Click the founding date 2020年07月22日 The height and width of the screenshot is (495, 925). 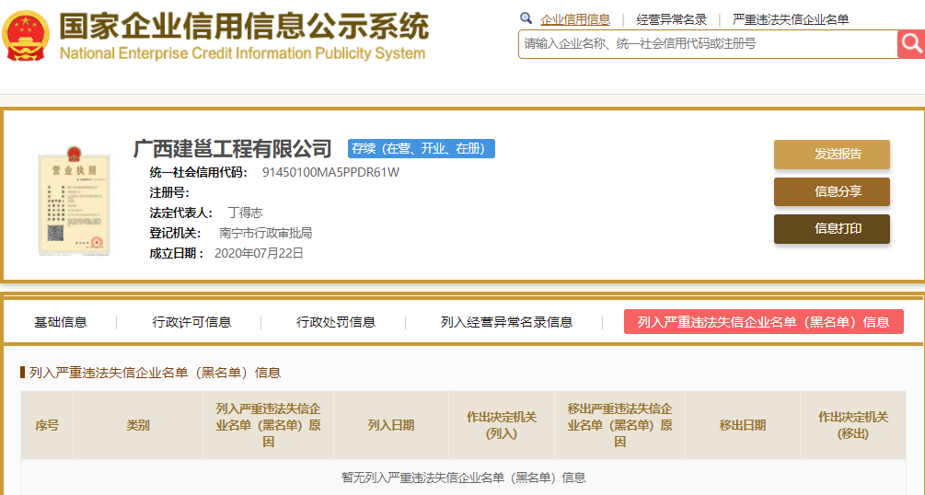[x=259, y=253]
